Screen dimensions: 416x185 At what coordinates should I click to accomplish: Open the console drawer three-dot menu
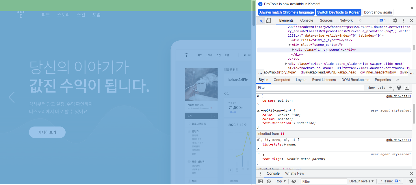(x=261, y=173)
